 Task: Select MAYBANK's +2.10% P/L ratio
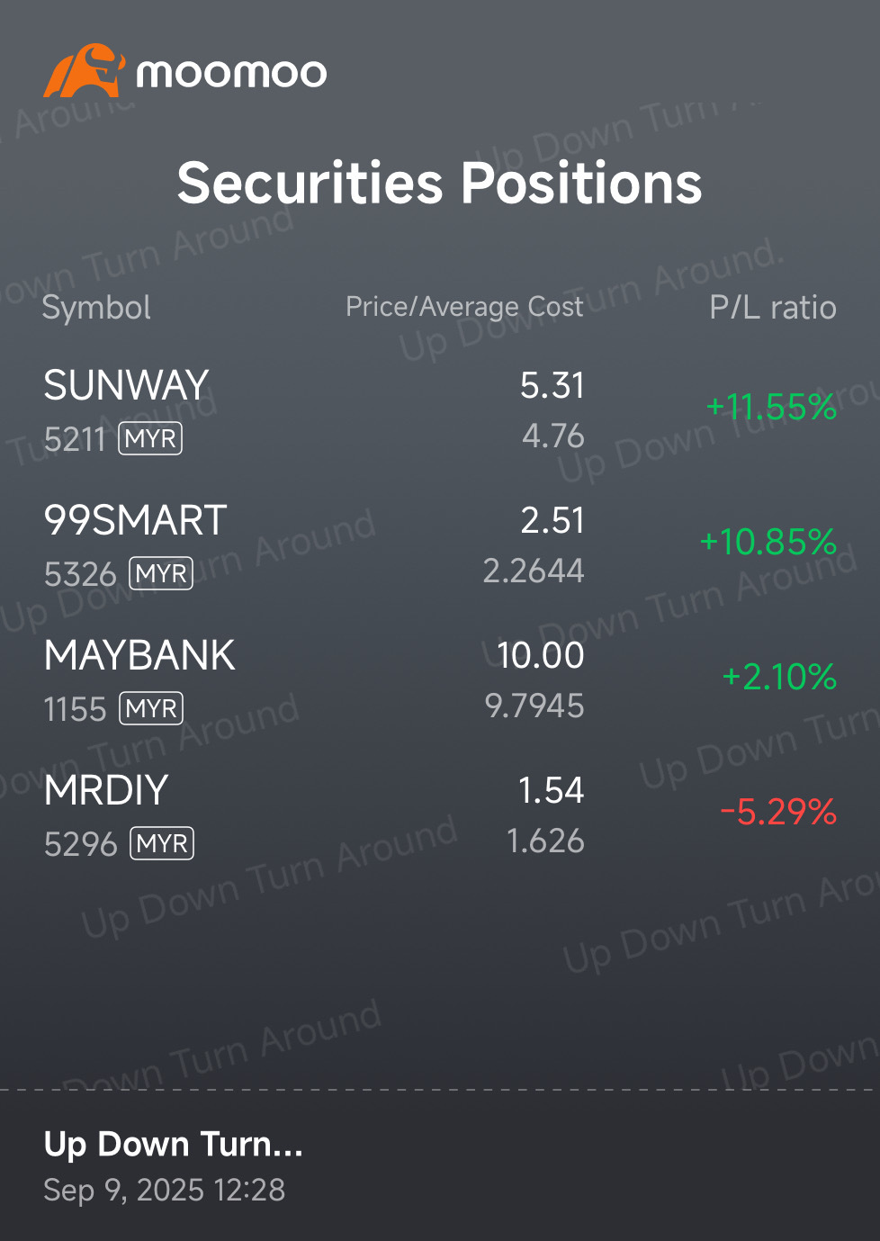(x=779, y=677)
